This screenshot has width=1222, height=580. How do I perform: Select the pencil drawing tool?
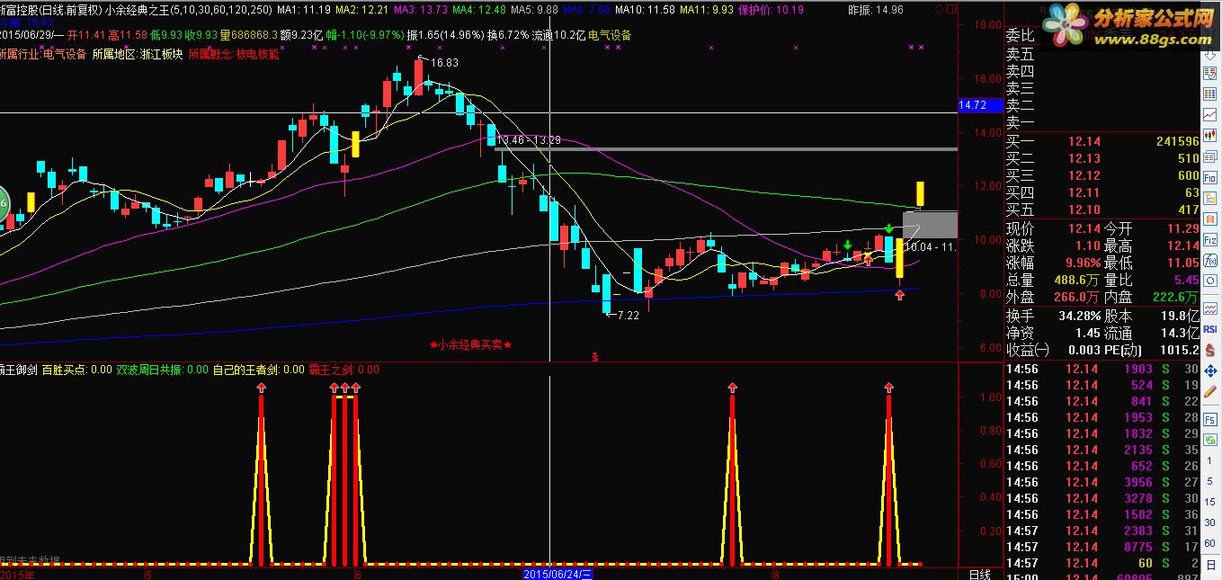pyautogui.click(x=1210, y=391)
